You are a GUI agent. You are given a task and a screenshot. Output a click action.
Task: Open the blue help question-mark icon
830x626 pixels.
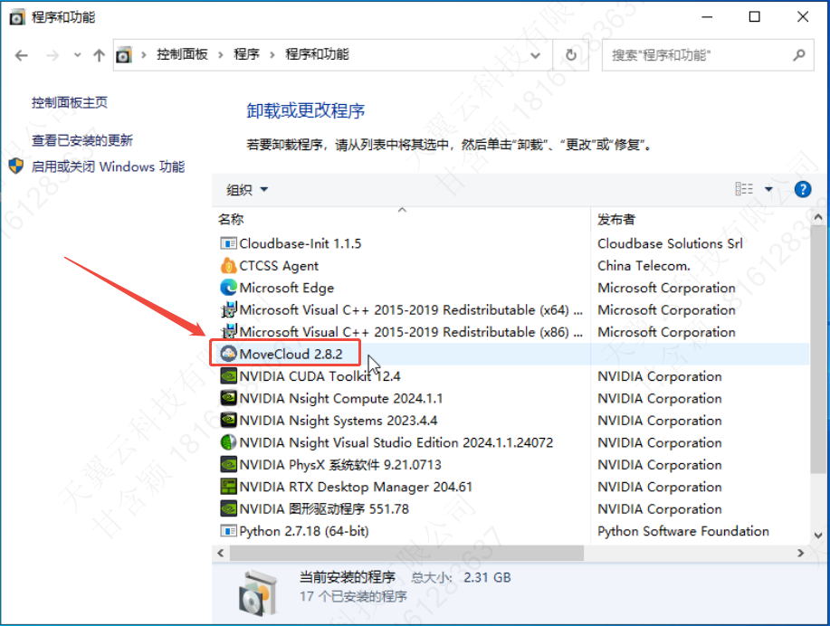803,189
